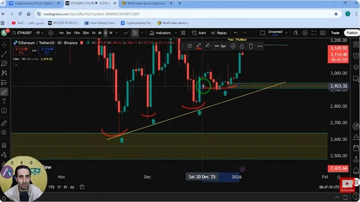Select the crosshair cursor tool in sidebar
The width and height of the screenshot is (360, 202).
coord(4,45)
